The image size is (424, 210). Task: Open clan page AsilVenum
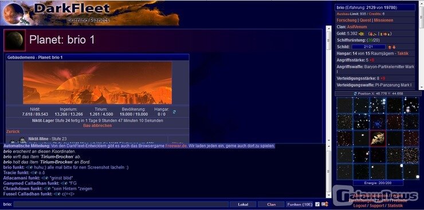coord(357,27)
